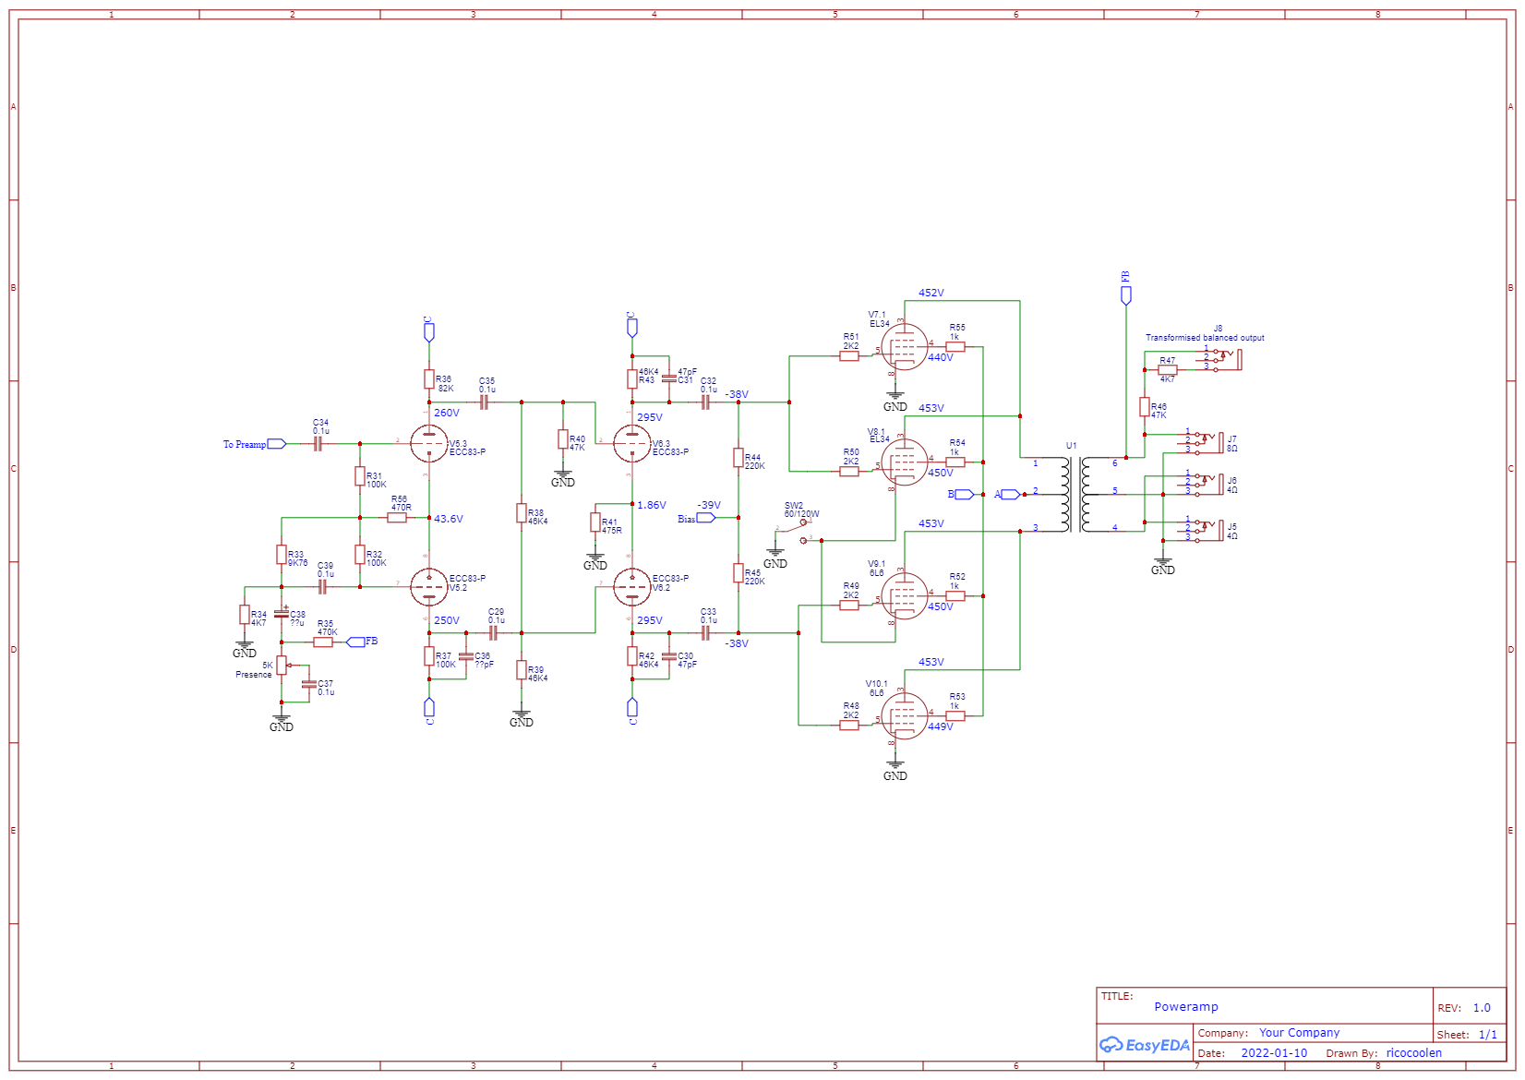
Task: Click the 1.86V voltage label
Action: [652, 505]
